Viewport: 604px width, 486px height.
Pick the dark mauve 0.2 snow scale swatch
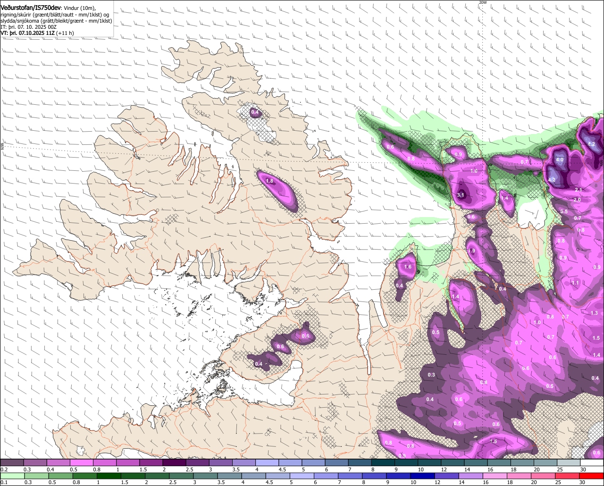pos(12,463)
